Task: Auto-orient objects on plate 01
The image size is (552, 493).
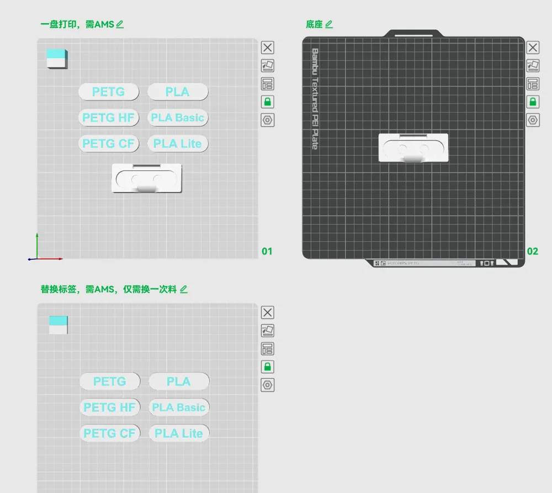Action: coord(268,66)
